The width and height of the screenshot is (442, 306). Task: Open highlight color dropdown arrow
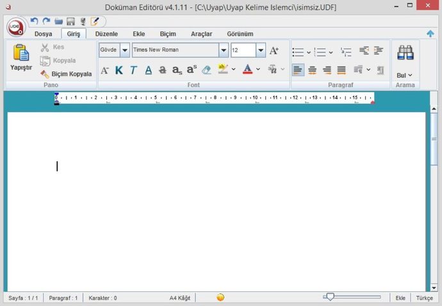click(233, 69)
